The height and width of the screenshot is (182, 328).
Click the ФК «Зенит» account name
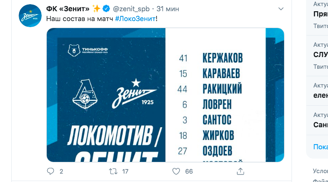pyautogui.click(x=68, y=9)
